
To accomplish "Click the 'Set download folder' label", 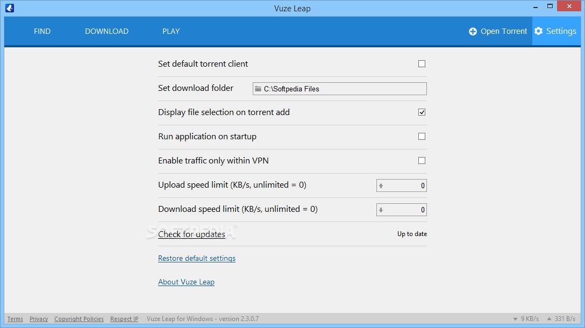I will (196, 88).
